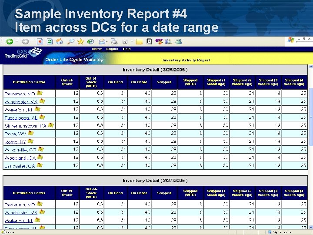Open Favorites with the yellow star icon

(80, 42)
